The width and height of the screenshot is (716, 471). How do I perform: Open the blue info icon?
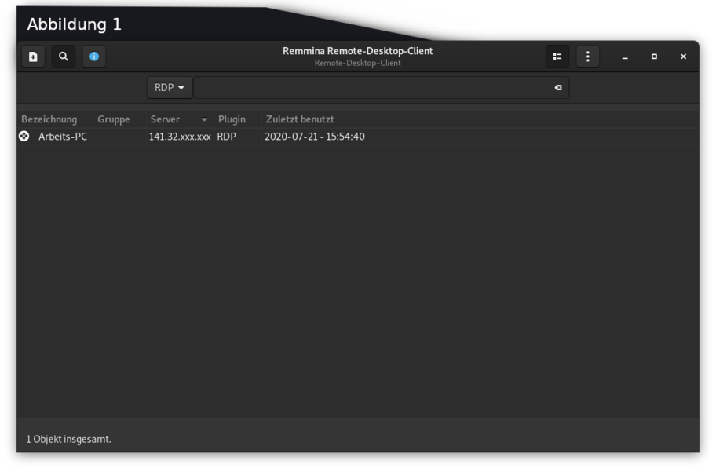pos(94,57)
